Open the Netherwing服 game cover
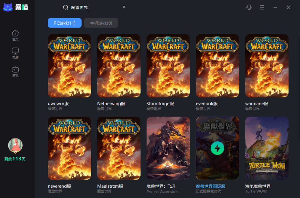This screenshot has height=198, width=300. tap(119, 66)
